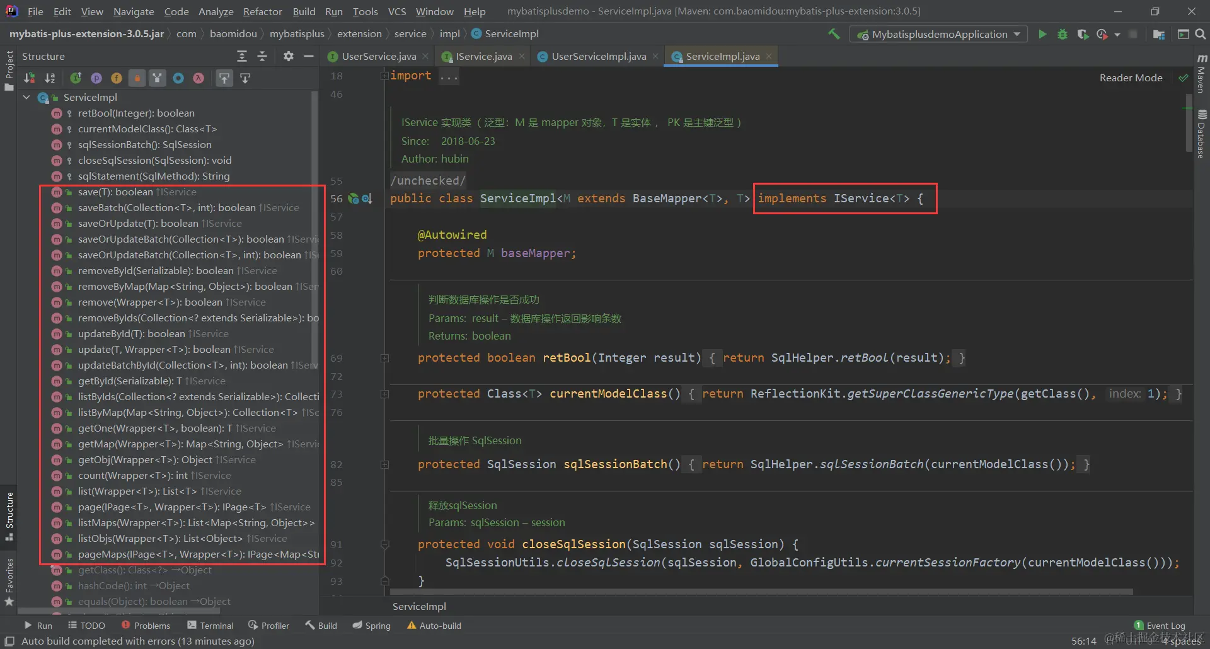Viewport: 1210px width, 649px height.
Task: Click the editor horizontal scrollbar
Action: [761, 592]
